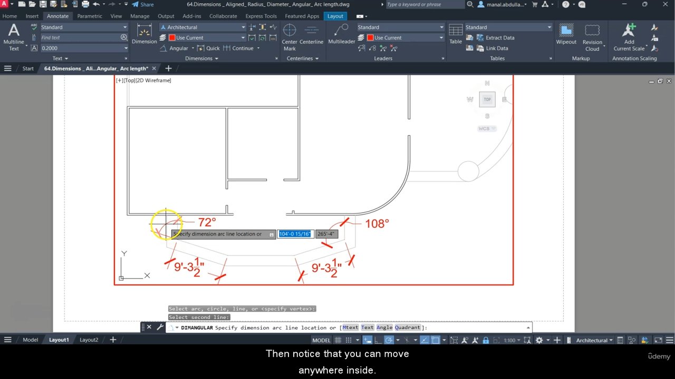Switch to the Layout2 tab
Screen dimensions: 675x379
click(89, 340)
